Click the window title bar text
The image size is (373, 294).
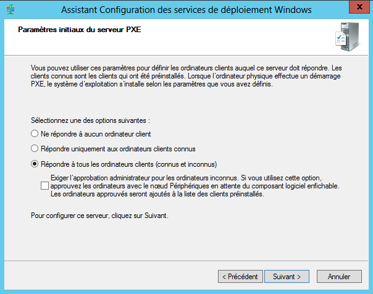coord(186,10)
